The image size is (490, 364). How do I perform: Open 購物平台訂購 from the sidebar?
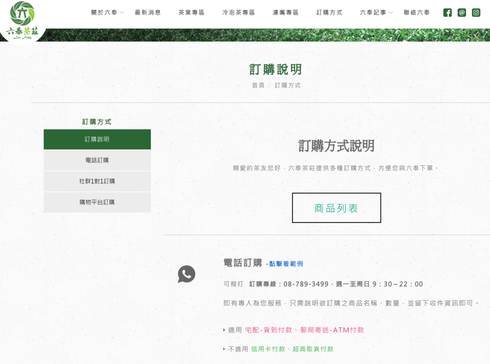[97, 202]
